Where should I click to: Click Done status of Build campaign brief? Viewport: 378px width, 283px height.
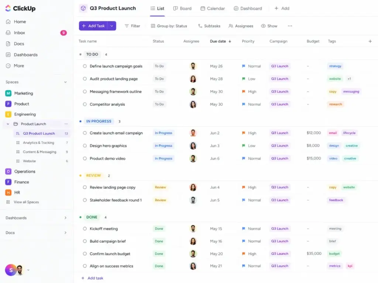coord(159,241)
